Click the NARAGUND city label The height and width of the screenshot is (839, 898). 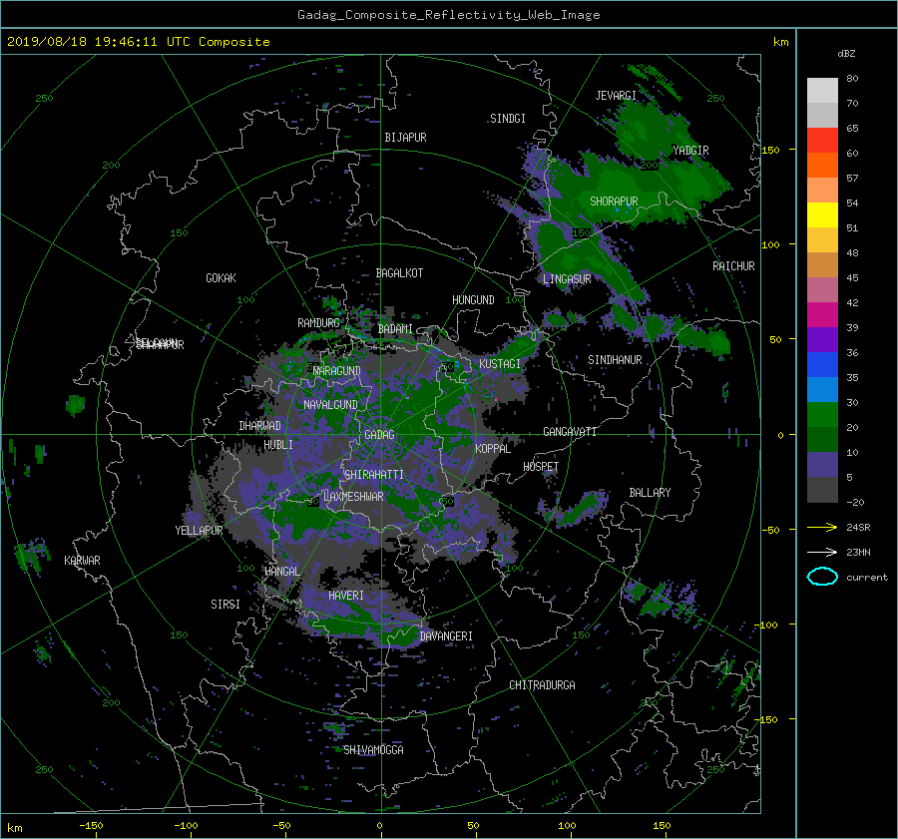pos(337,371)
